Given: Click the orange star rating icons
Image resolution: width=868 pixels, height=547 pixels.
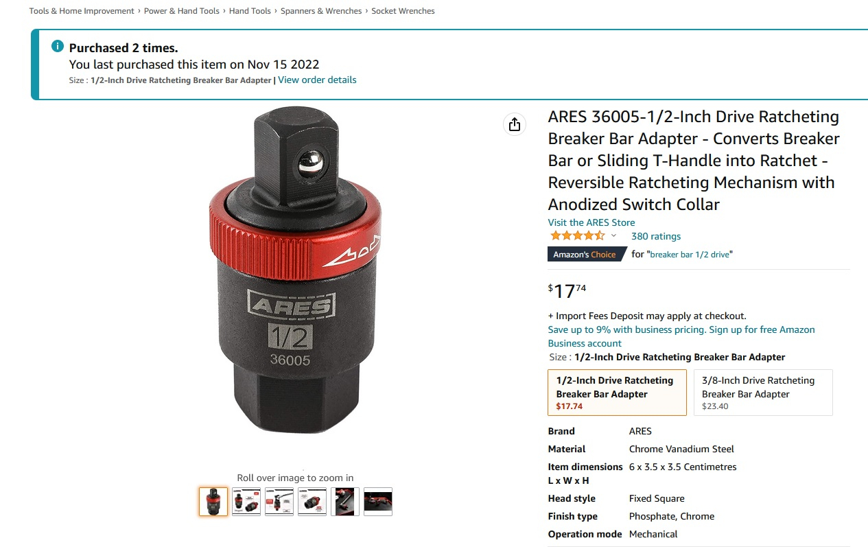Looking at the screenshot, I should pos(577,235).
